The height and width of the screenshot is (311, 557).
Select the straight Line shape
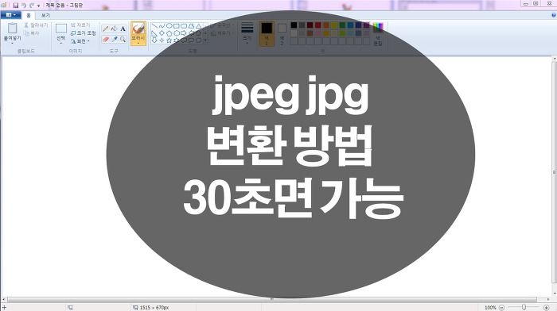coord(155,26)
